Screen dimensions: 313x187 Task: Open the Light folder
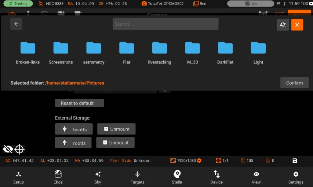click(258, 53)
